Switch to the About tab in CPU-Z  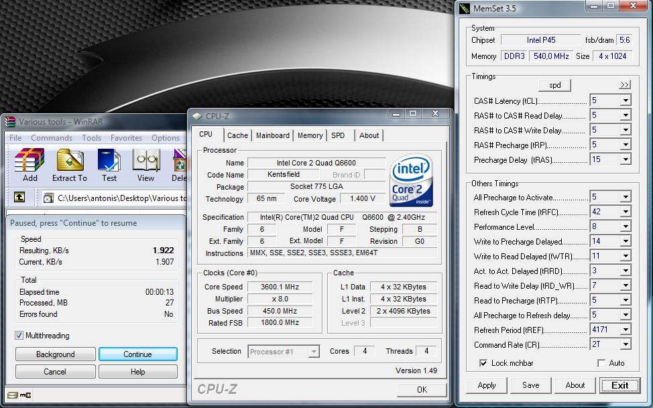(369, 135)
